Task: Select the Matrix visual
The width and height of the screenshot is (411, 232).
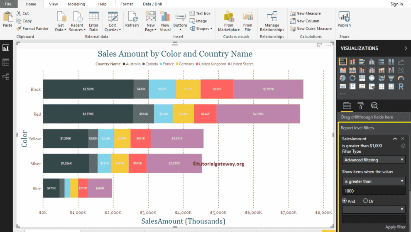Action: (391, 86)
